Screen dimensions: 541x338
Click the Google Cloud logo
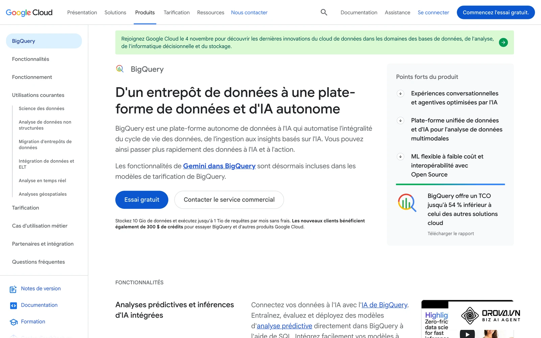click(x=29, y=13)
